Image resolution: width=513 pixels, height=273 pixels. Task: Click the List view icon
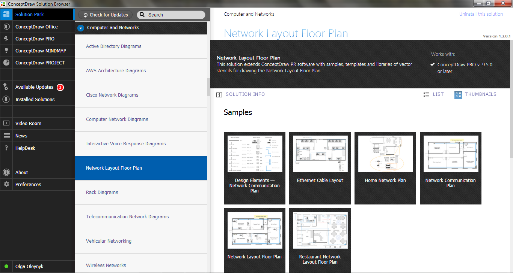tap(426, 95)
